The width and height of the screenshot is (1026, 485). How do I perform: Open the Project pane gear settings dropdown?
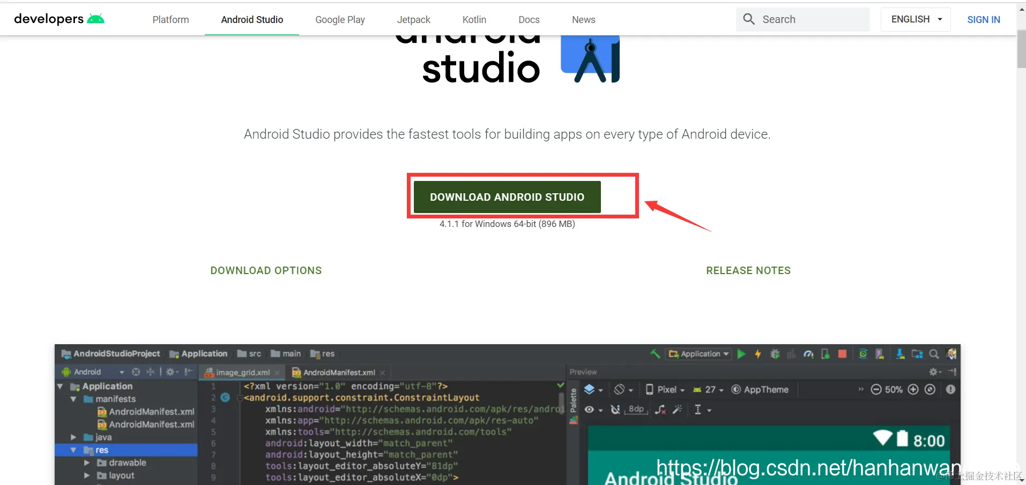[x=172, y=372]
